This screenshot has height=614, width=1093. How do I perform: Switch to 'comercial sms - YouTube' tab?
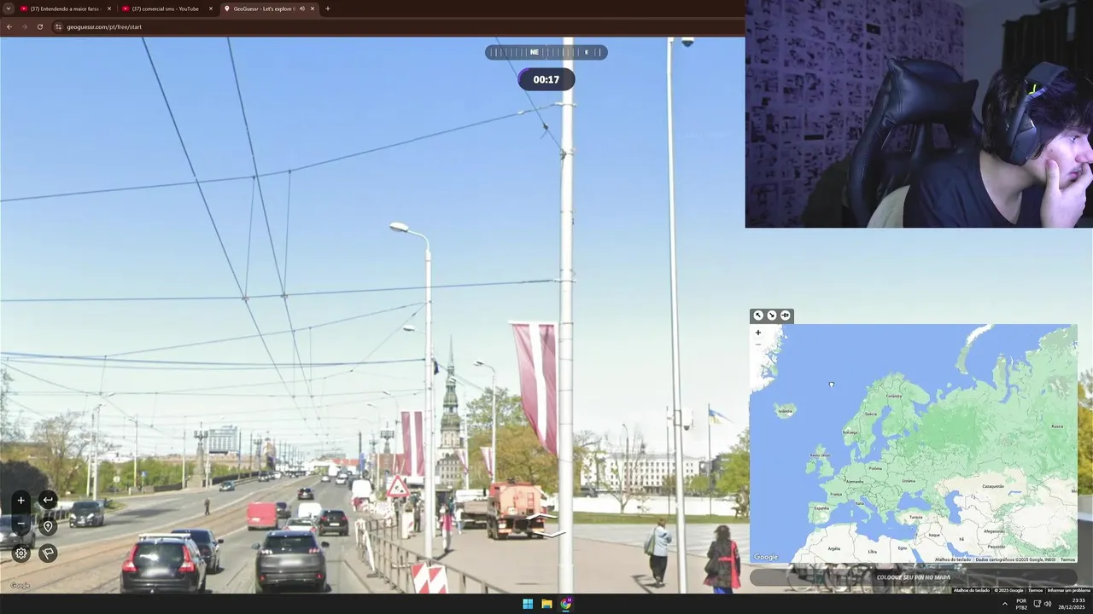[x=166, y=9]
